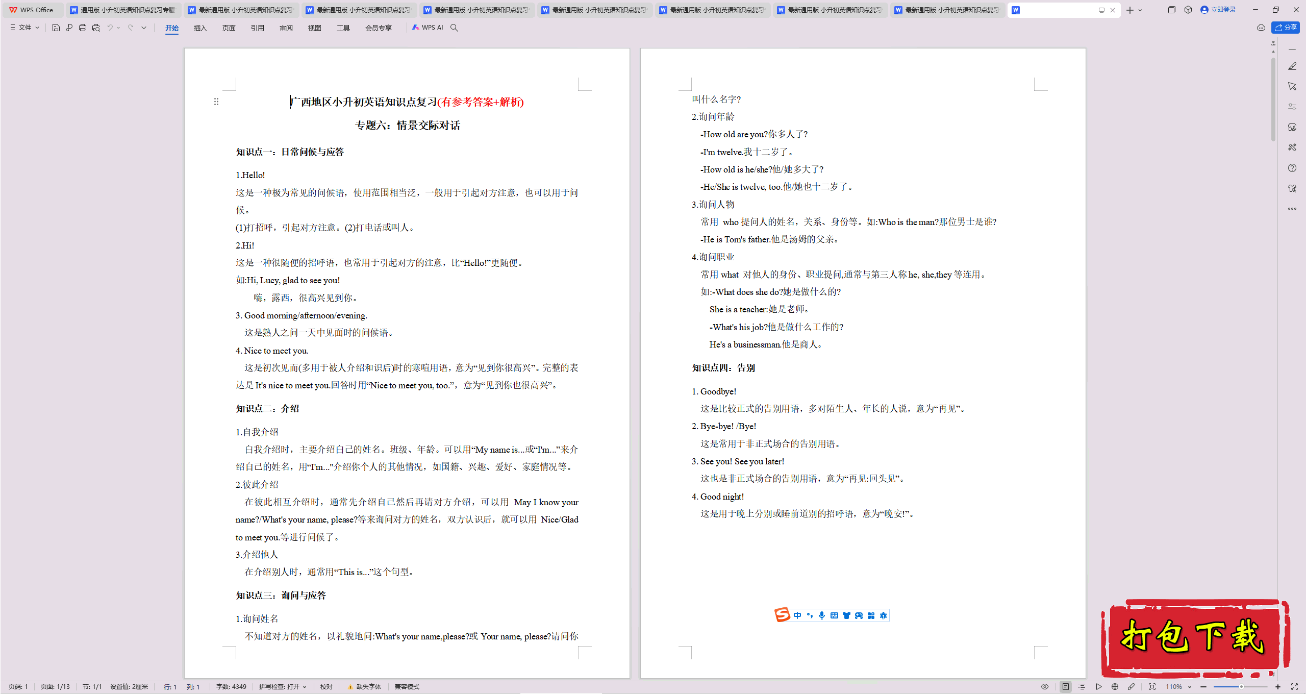Switch to the 通用版 小升初英语知识点复习专题 document tab
This screenshot has width=1306, height=694.
pos(123,10)
